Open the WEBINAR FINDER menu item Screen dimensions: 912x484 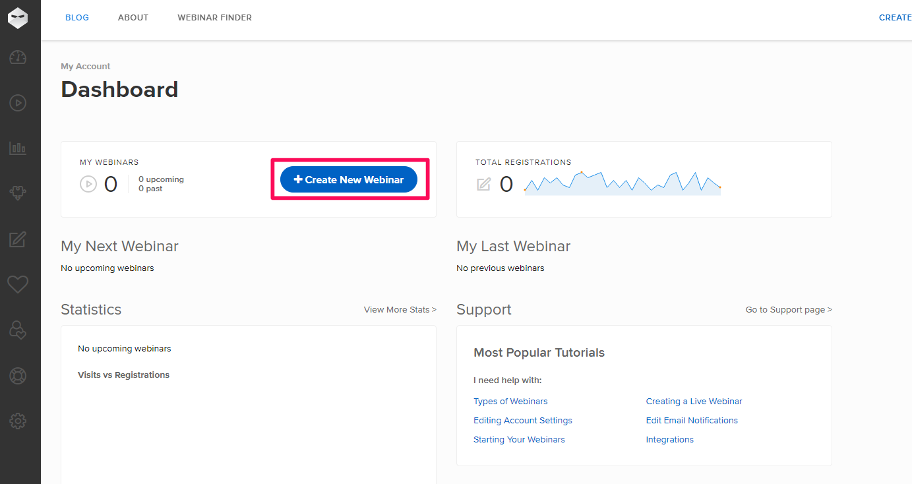[x=214, y=17]
